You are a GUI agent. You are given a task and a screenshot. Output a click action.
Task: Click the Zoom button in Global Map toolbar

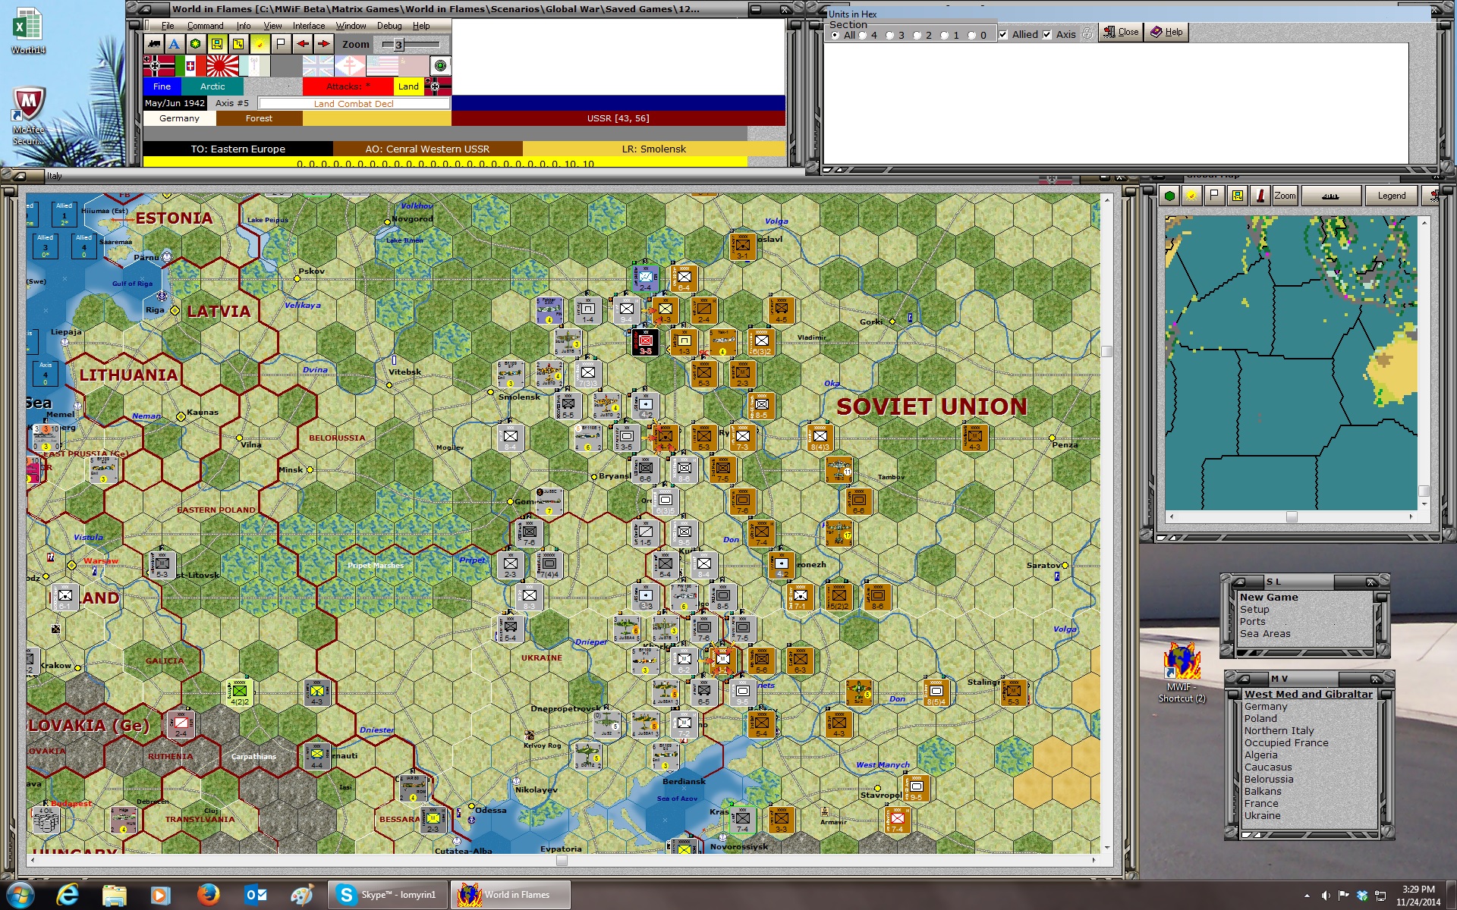[x=1285, y=196]
